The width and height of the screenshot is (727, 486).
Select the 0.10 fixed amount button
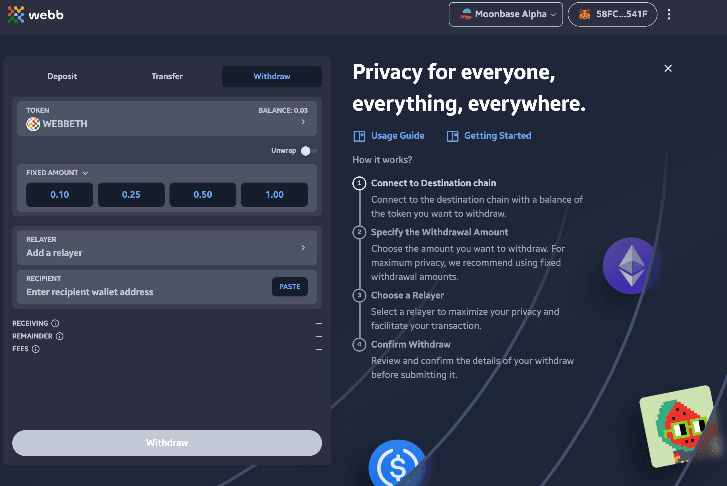click(59, 194)
